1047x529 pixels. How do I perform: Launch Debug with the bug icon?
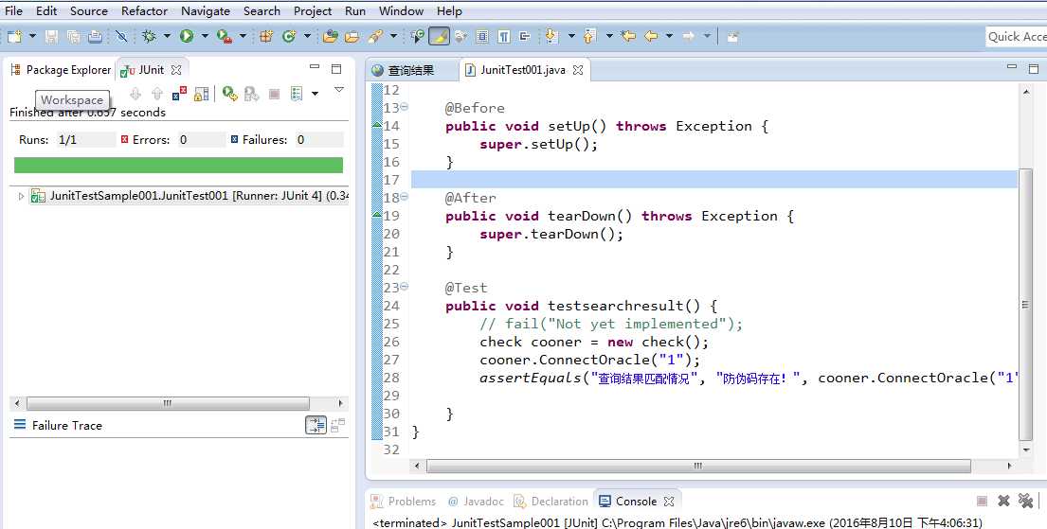[149, 37]
